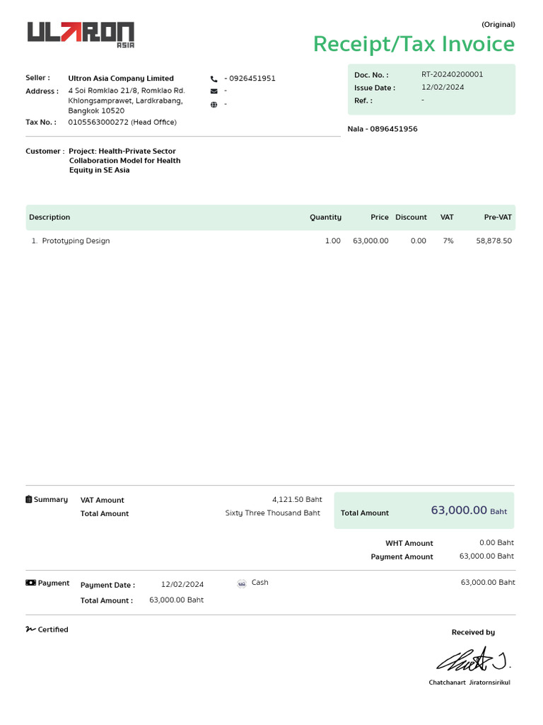
Task: Select the document number RT-20240200001
Action: tap(452, 74)
